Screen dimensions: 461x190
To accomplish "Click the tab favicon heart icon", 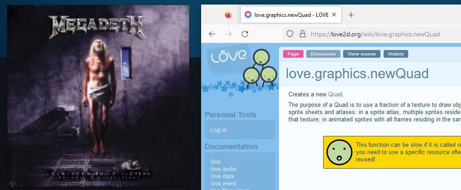I will click(248, 15).
